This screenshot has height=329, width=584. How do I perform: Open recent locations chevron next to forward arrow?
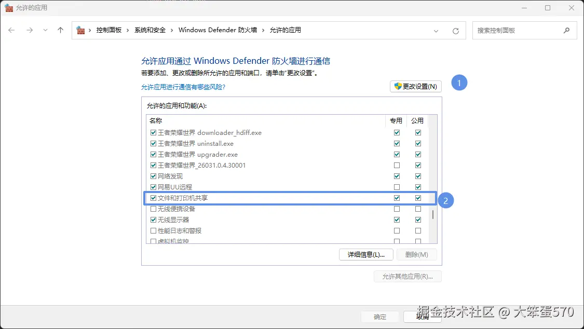46,30
